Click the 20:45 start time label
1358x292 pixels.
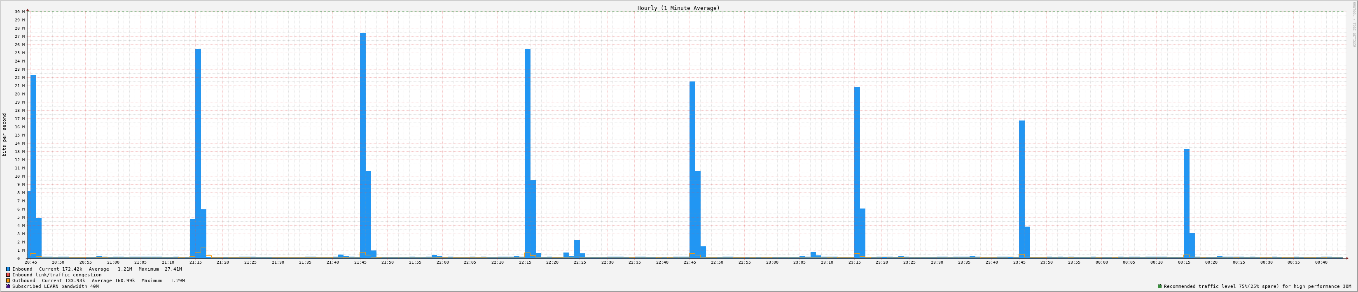(x=30, y=262)
